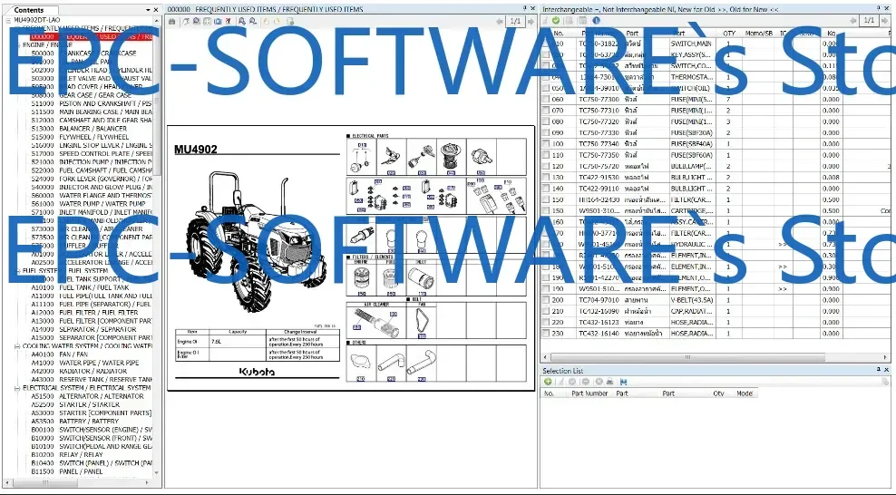Click the zoom-out magnifier in the illustration toolbar

[252, 21]
